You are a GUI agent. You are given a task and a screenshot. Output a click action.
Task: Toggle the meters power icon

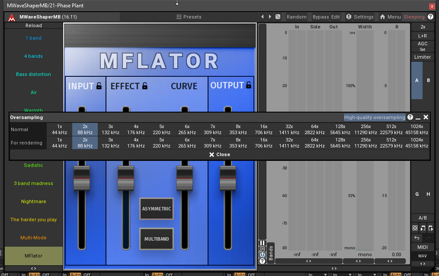click(263, 255)
